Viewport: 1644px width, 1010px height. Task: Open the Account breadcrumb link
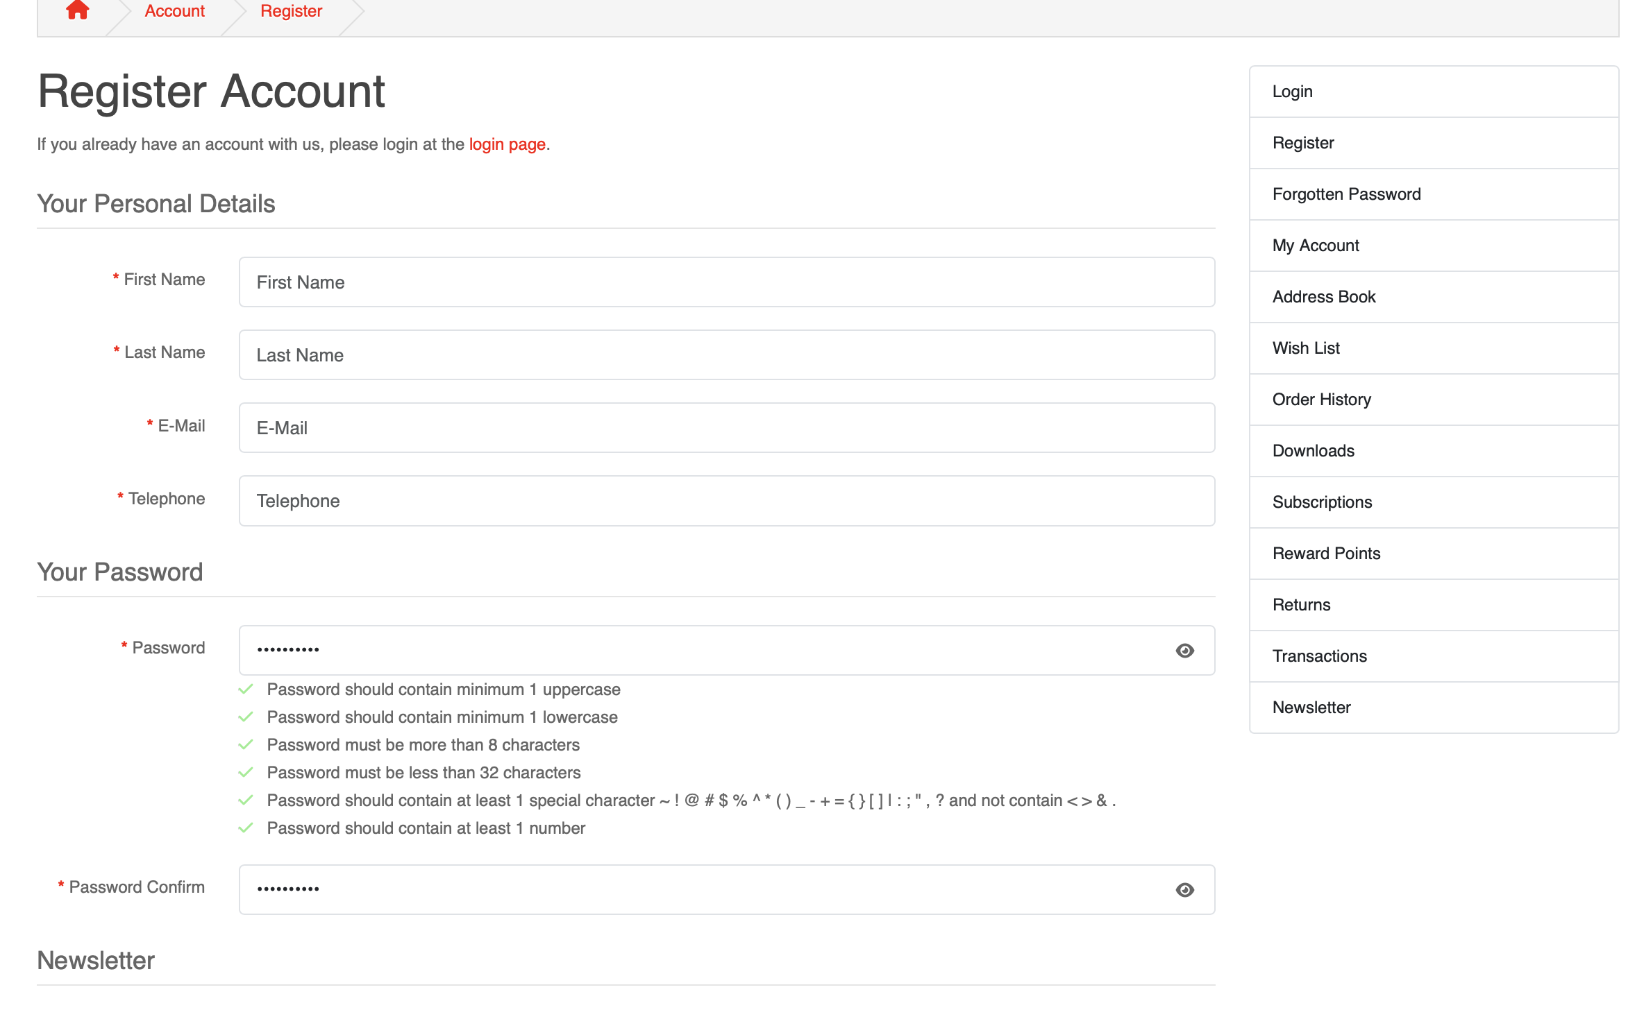coord(174,11)
